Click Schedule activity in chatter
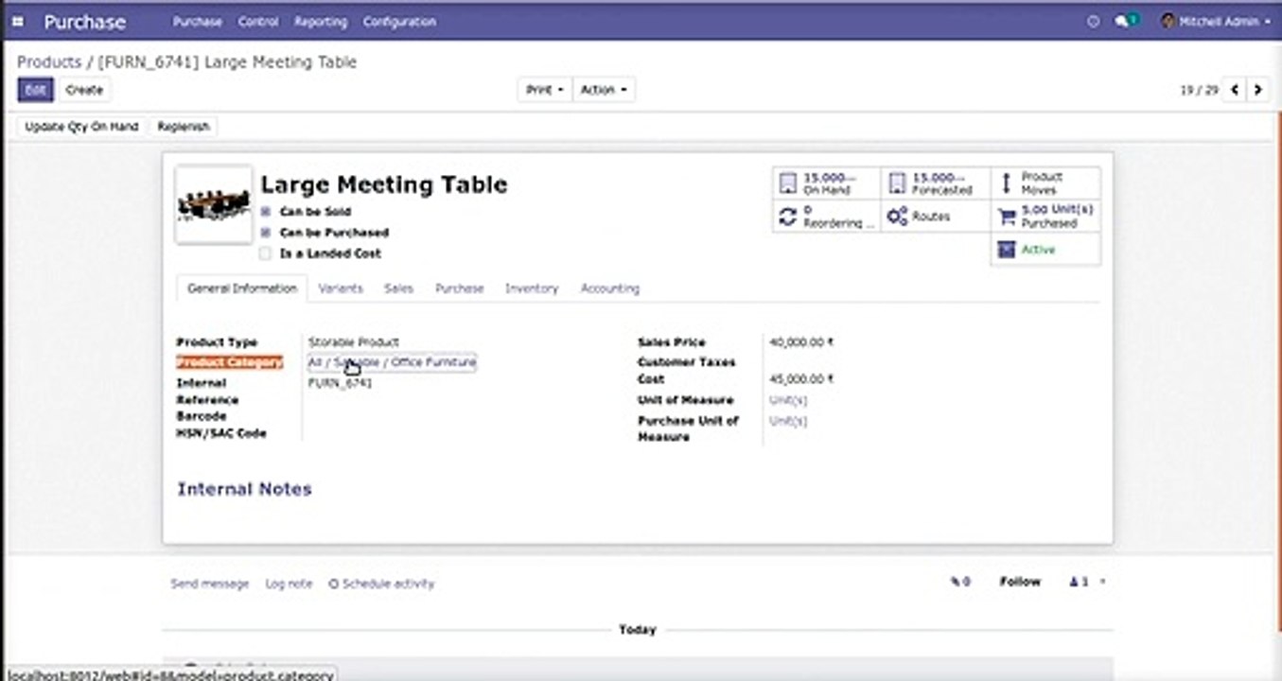Screen dimensions: 1282x681 tap(381, 584)
